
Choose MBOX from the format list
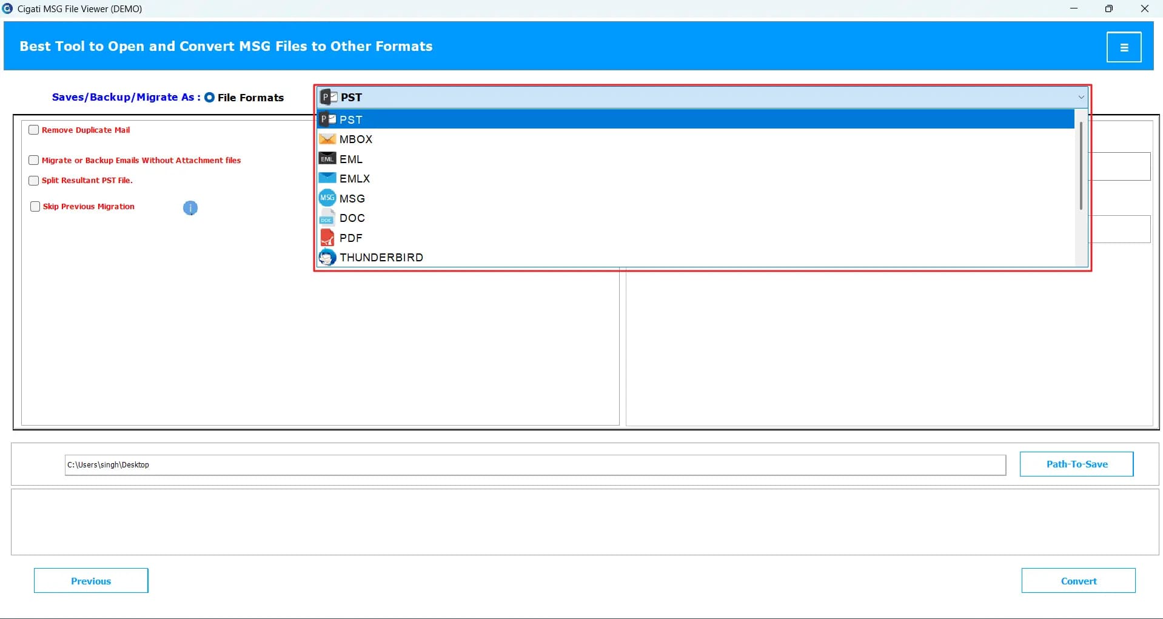[695, 139]
